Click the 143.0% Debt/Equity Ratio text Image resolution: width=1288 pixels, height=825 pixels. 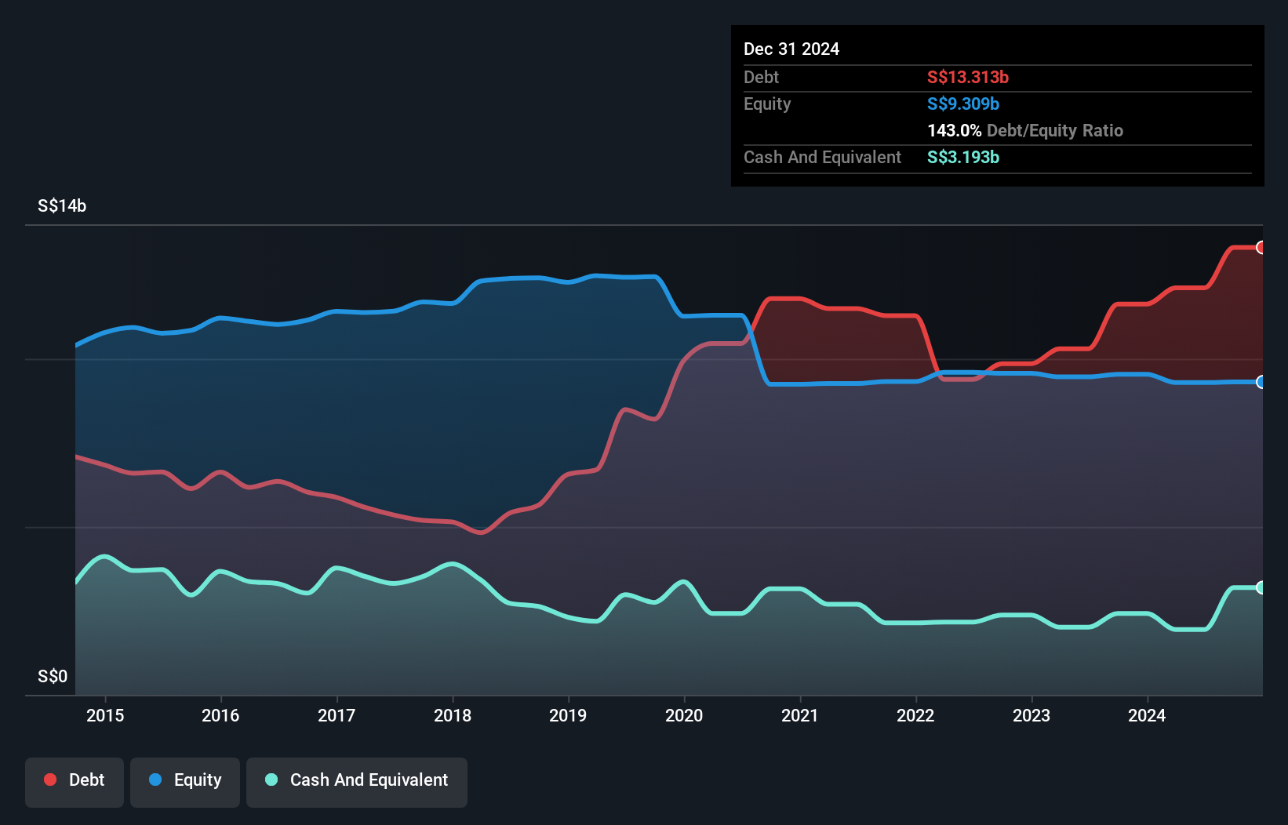1025,130
